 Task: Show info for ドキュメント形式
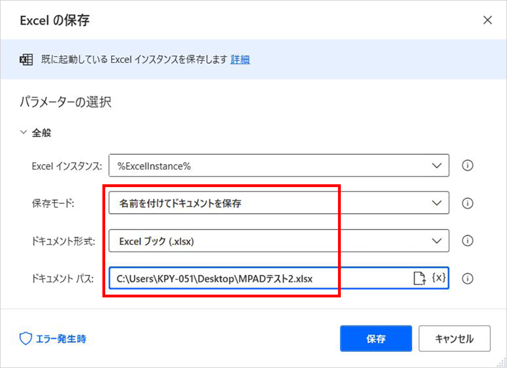pos(467,241)
